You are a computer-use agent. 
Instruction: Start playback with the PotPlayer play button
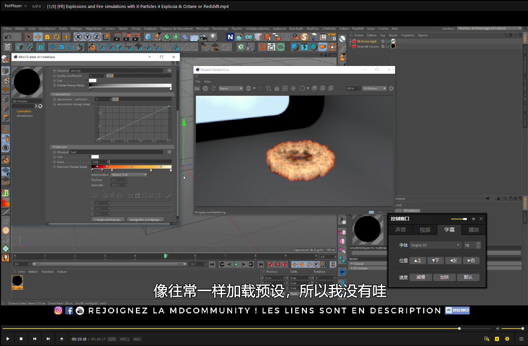click(x=8, y=339)
